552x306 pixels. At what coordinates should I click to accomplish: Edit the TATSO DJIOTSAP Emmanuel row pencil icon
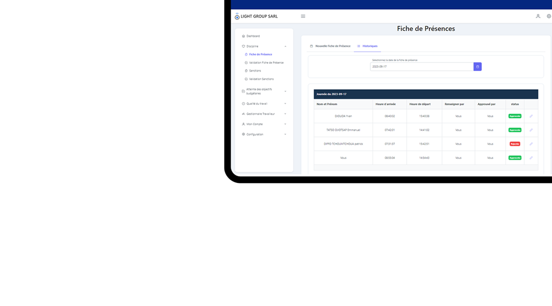pos(531,130)
